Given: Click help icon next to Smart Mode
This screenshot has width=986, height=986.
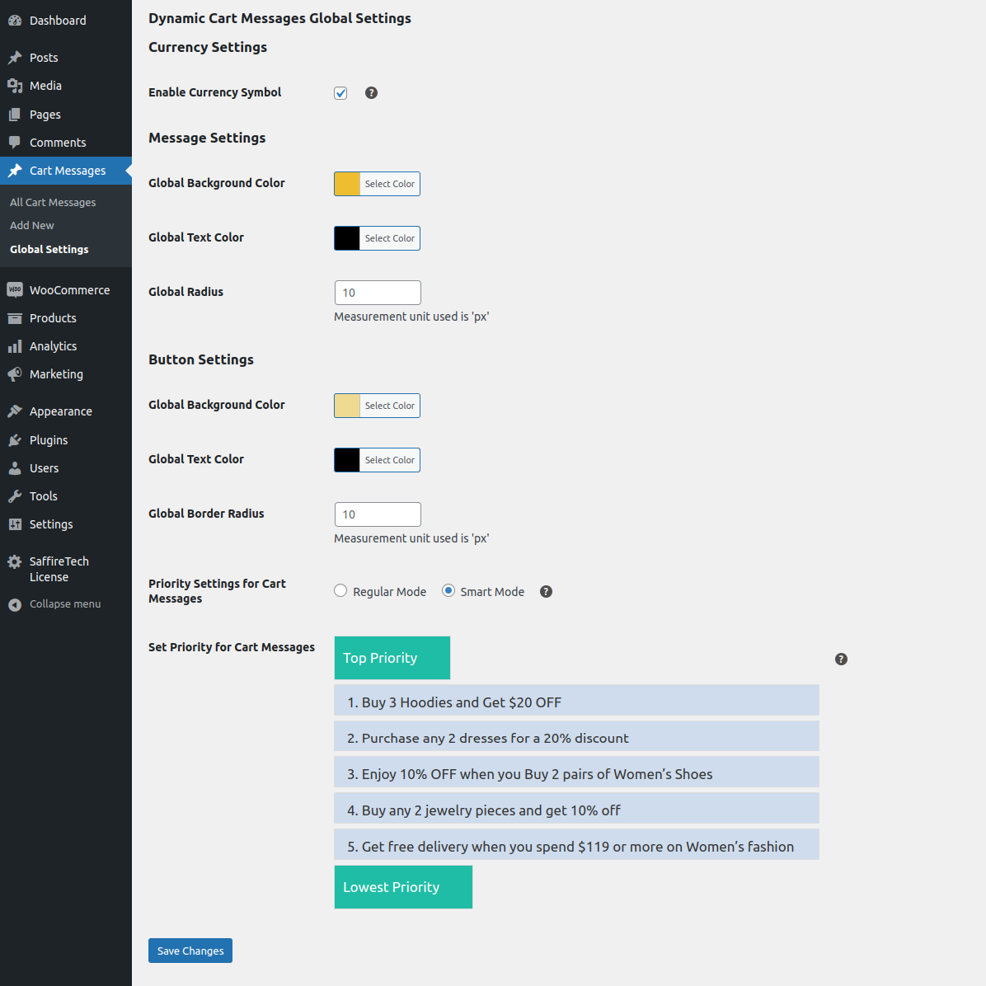Looking at the screenshot, I should (546, 592).
